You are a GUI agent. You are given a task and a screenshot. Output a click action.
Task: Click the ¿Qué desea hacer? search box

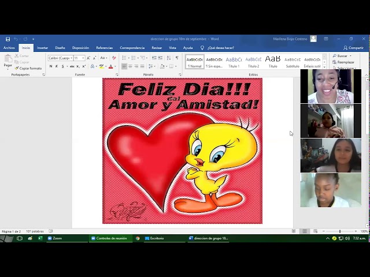(x=221, y=48)
